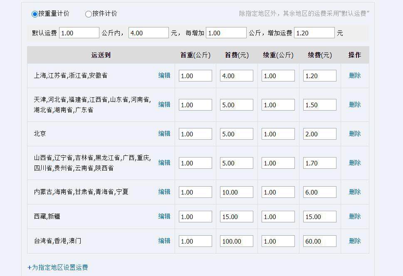Open 为指定地区设置运费 link

click(58, 267)
